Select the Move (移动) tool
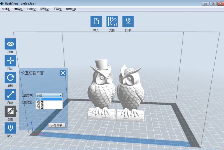This screenshot has width=224, height=150. [10, 61]
